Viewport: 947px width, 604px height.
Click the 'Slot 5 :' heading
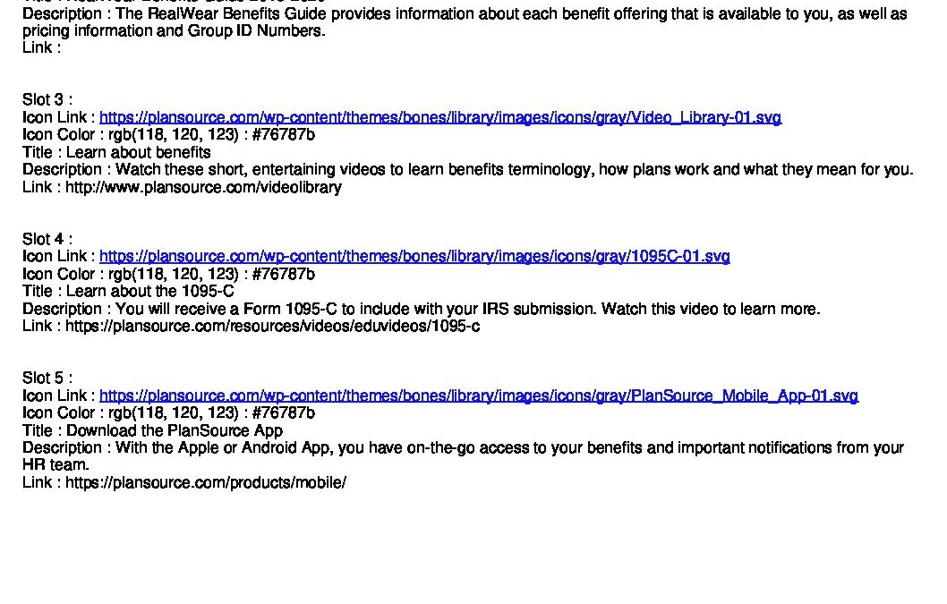point(47,379)
